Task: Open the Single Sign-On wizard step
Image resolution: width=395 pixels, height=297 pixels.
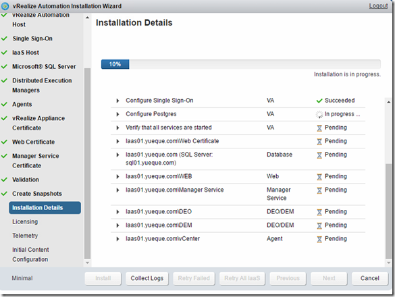Action: [x=32, y=38]
